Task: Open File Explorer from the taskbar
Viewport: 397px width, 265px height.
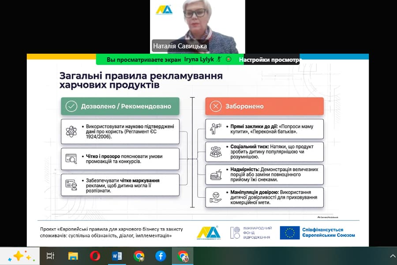Action: (x=73, y=256)
